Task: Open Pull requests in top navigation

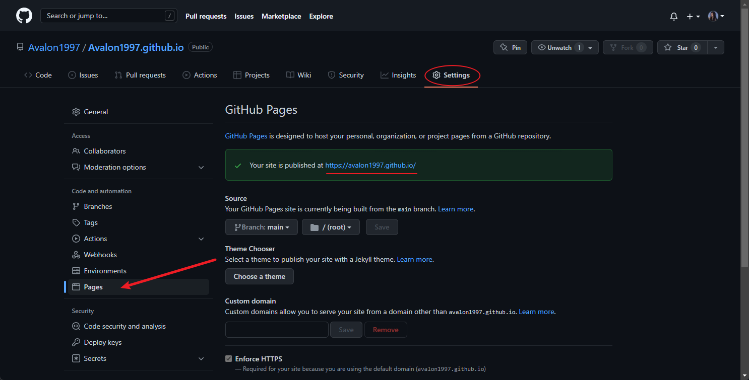Action: [x=206, y=17]
